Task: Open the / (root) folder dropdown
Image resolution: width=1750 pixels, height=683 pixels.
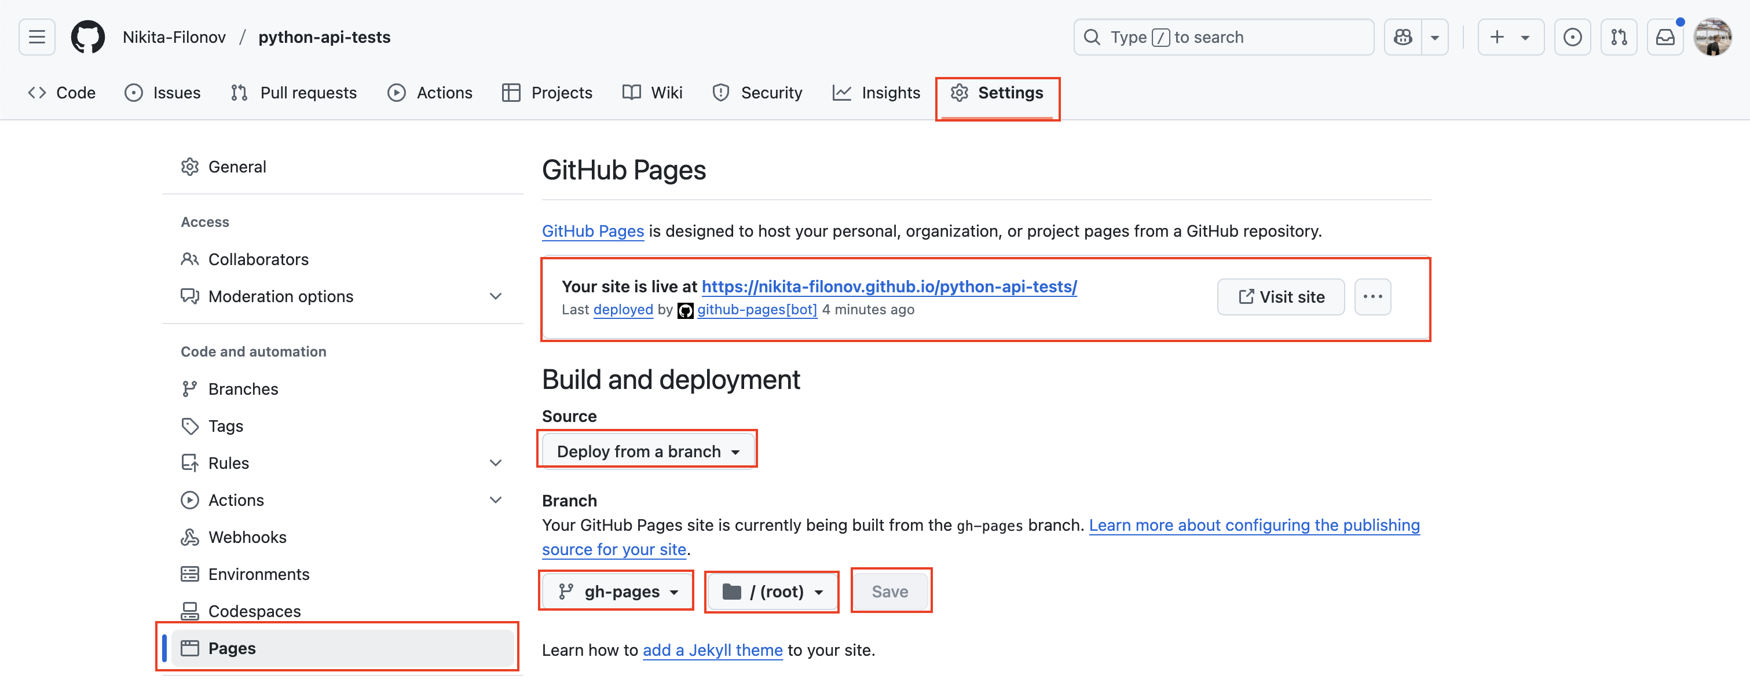Action: click(772, 592)
